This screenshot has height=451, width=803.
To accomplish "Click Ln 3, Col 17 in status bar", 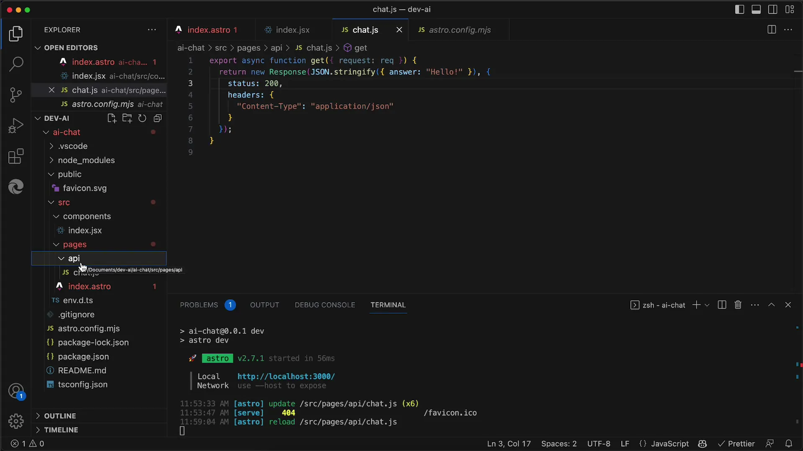I will coord(509,443).
